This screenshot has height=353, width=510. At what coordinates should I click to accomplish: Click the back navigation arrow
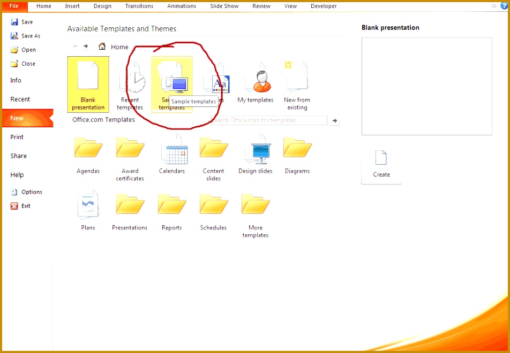75,46
